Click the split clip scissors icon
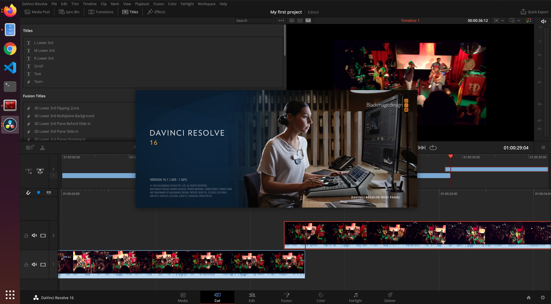 pyautogui.click(x=42, y=148)
